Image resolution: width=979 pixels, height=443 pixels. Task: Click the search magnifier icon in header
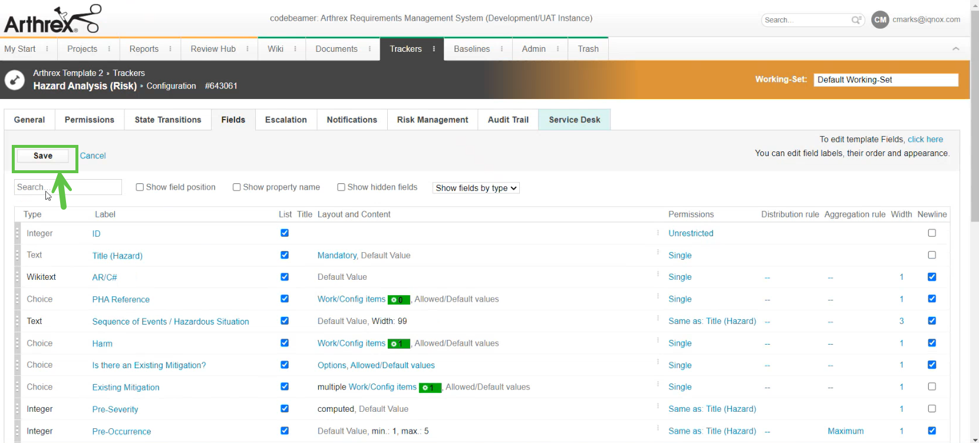click(856, 20)
